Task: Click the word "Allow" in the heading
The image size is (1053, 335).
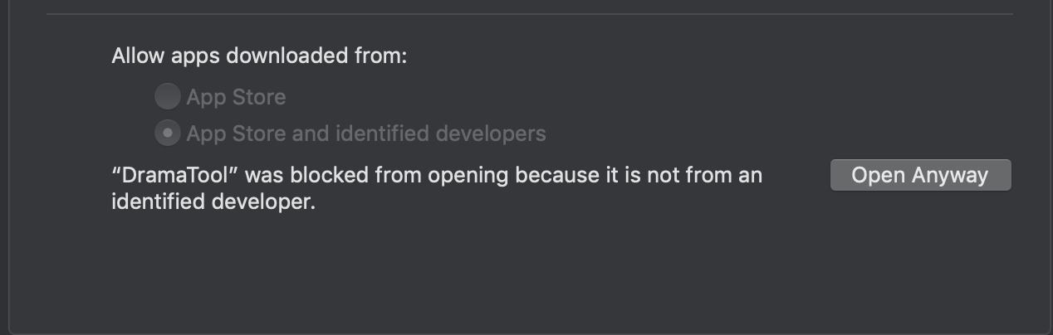Action: coord(138,56)
